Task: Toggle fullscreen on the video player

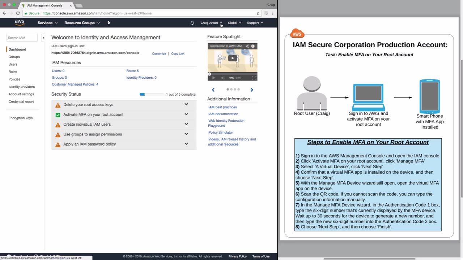Action: (x=254, y=78)
